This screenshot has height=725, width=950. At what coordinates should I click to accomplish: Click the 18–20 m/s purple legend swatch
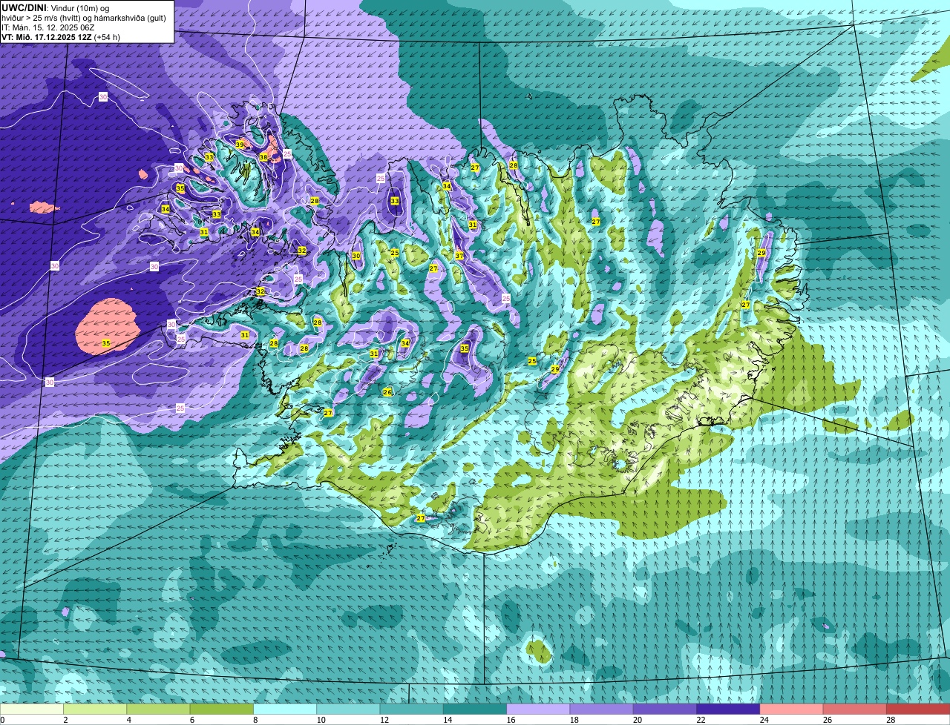tap(602, 709)
